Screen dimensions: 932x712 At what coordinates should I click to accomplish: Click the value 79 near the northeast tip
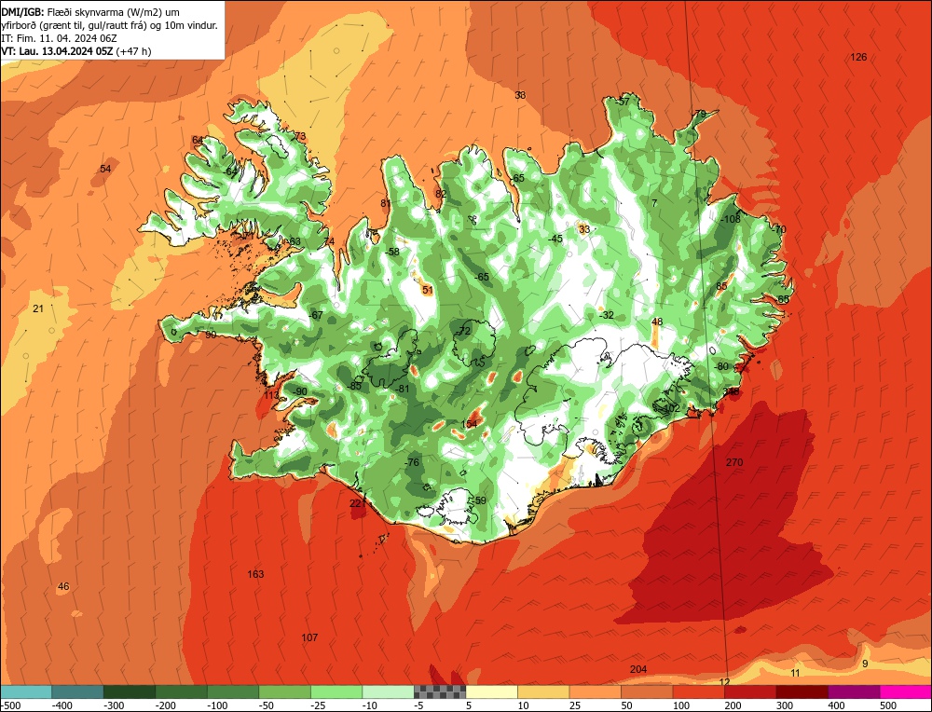click(x=700, y=114)
